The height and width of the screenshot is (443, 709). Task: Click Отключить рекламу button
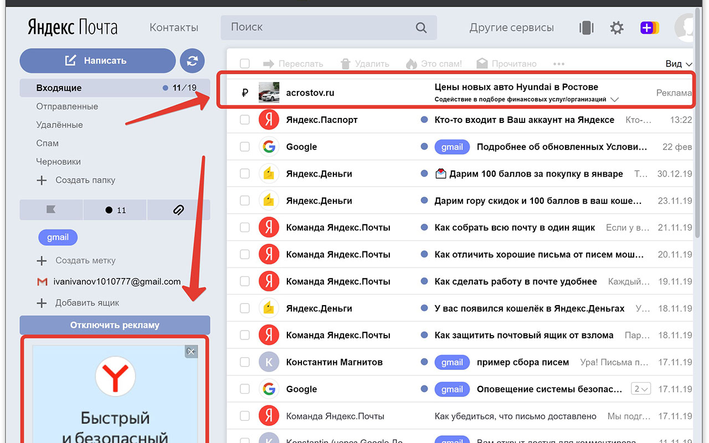point(115,325)
